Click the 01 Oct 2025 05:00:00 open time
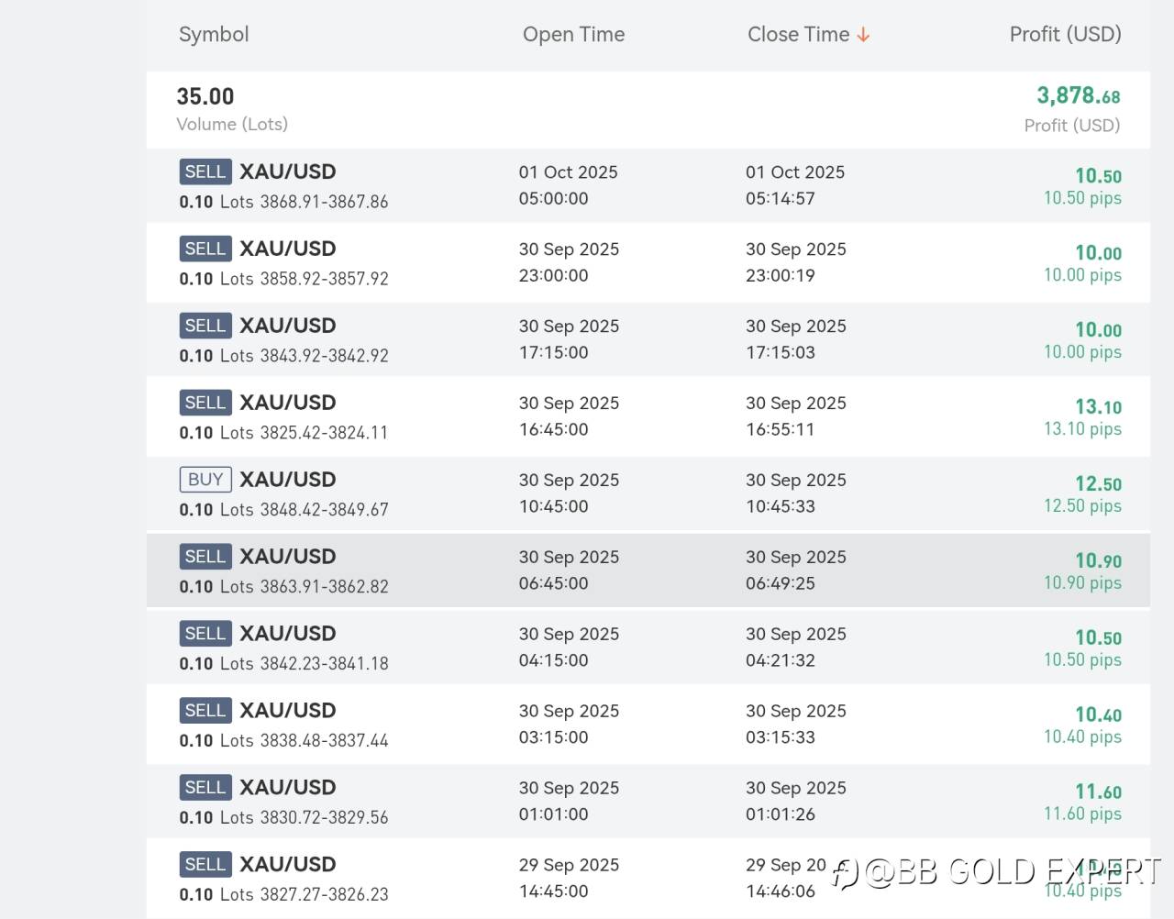This screenshot has height=919, width=1174. (x=568, y=185)
